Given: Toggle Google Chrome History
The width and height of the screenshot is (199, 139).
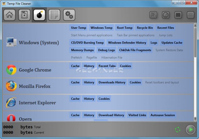Looking at the screenshot, I should click(x=89, y=66).
